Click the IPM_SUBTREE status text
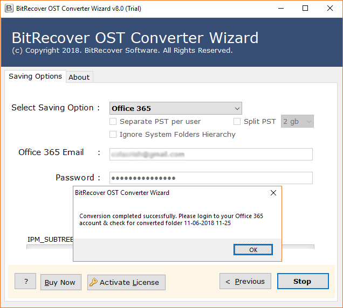Viewport: 343px width, 308px height. [50, 240]
